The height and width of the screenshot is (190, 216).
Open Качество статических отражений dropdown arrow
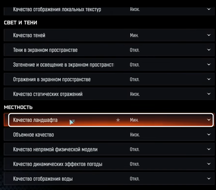[209, 94]
